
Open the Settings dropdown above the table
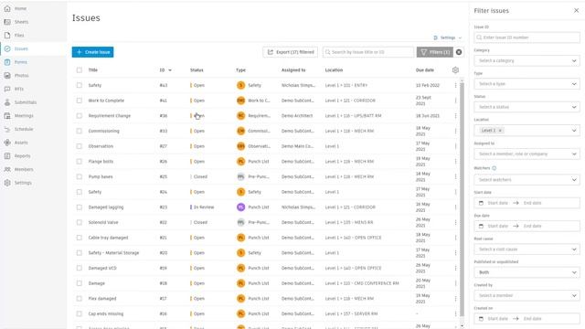click(448, 38)
